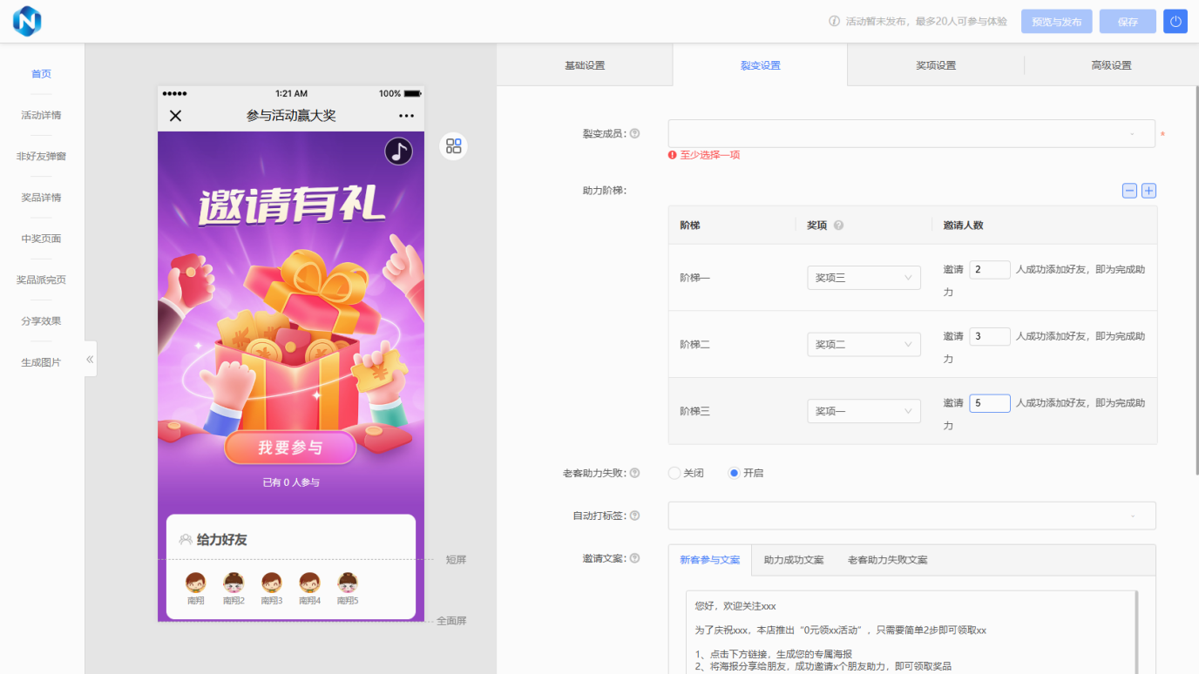1199x674 pixels.
Task: Click the question mark icon next to 奖项 column
Action: point(838,225)
